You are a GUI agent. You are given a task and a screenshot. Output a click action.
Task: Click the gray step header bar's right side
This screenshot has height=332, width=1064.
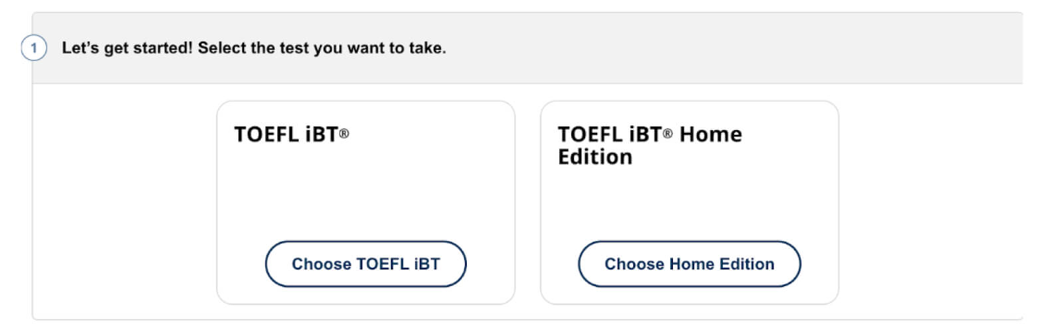pos(864,48)
